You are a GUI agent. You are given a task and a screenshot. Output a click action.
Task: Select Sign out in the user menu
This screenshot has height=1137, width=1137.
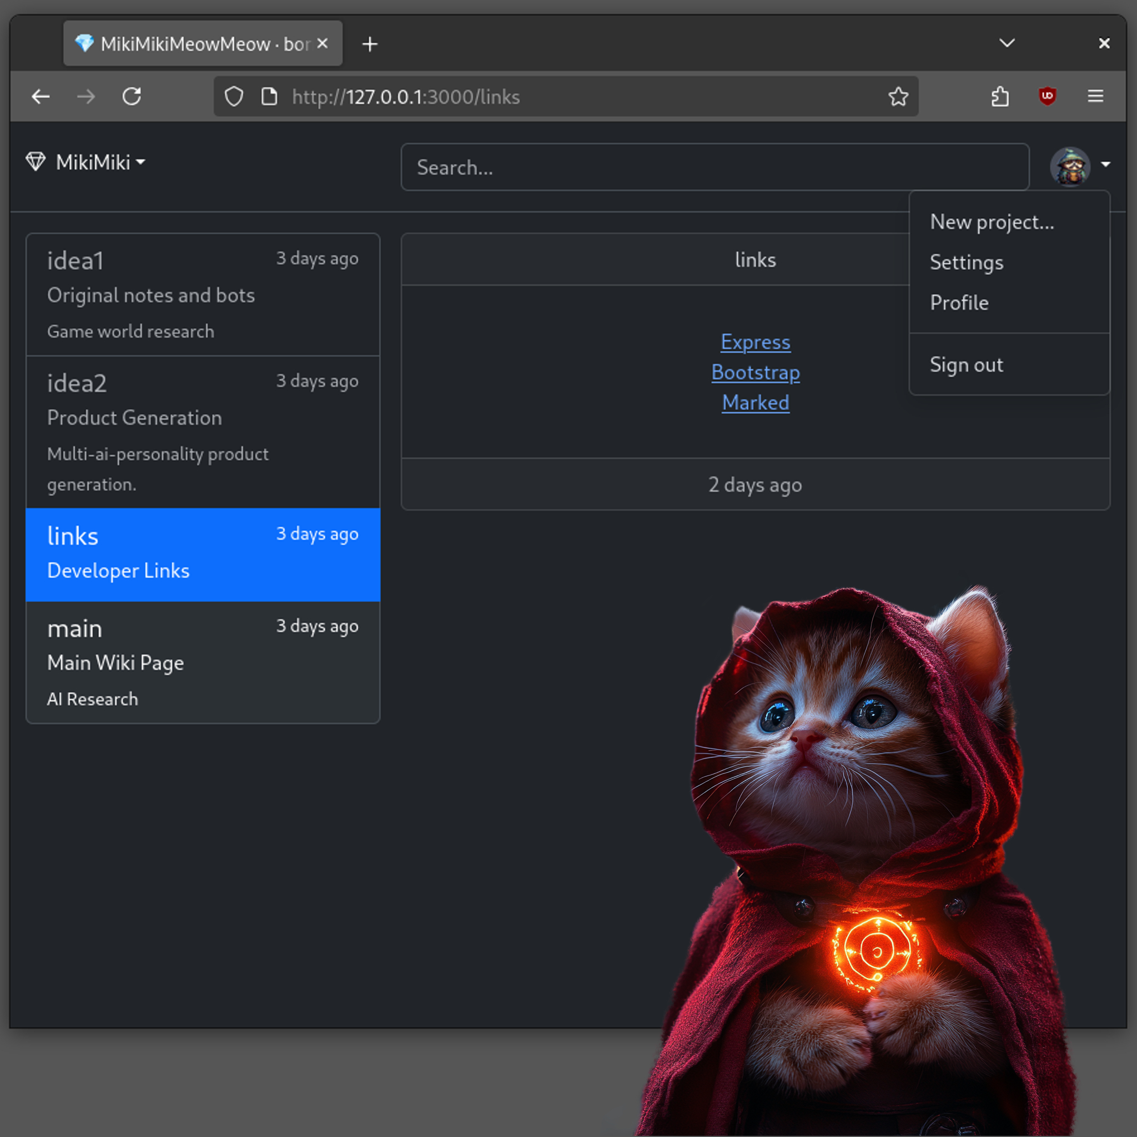pos(966,365)
